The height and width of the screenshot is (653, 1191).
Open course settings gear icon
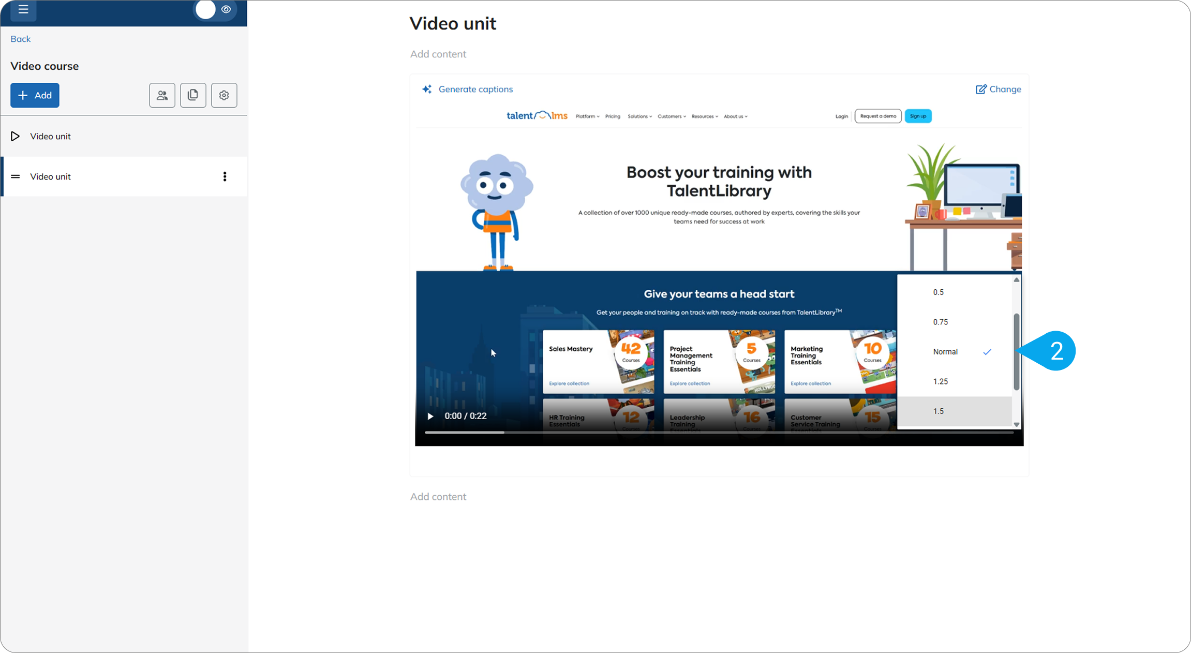224,95
